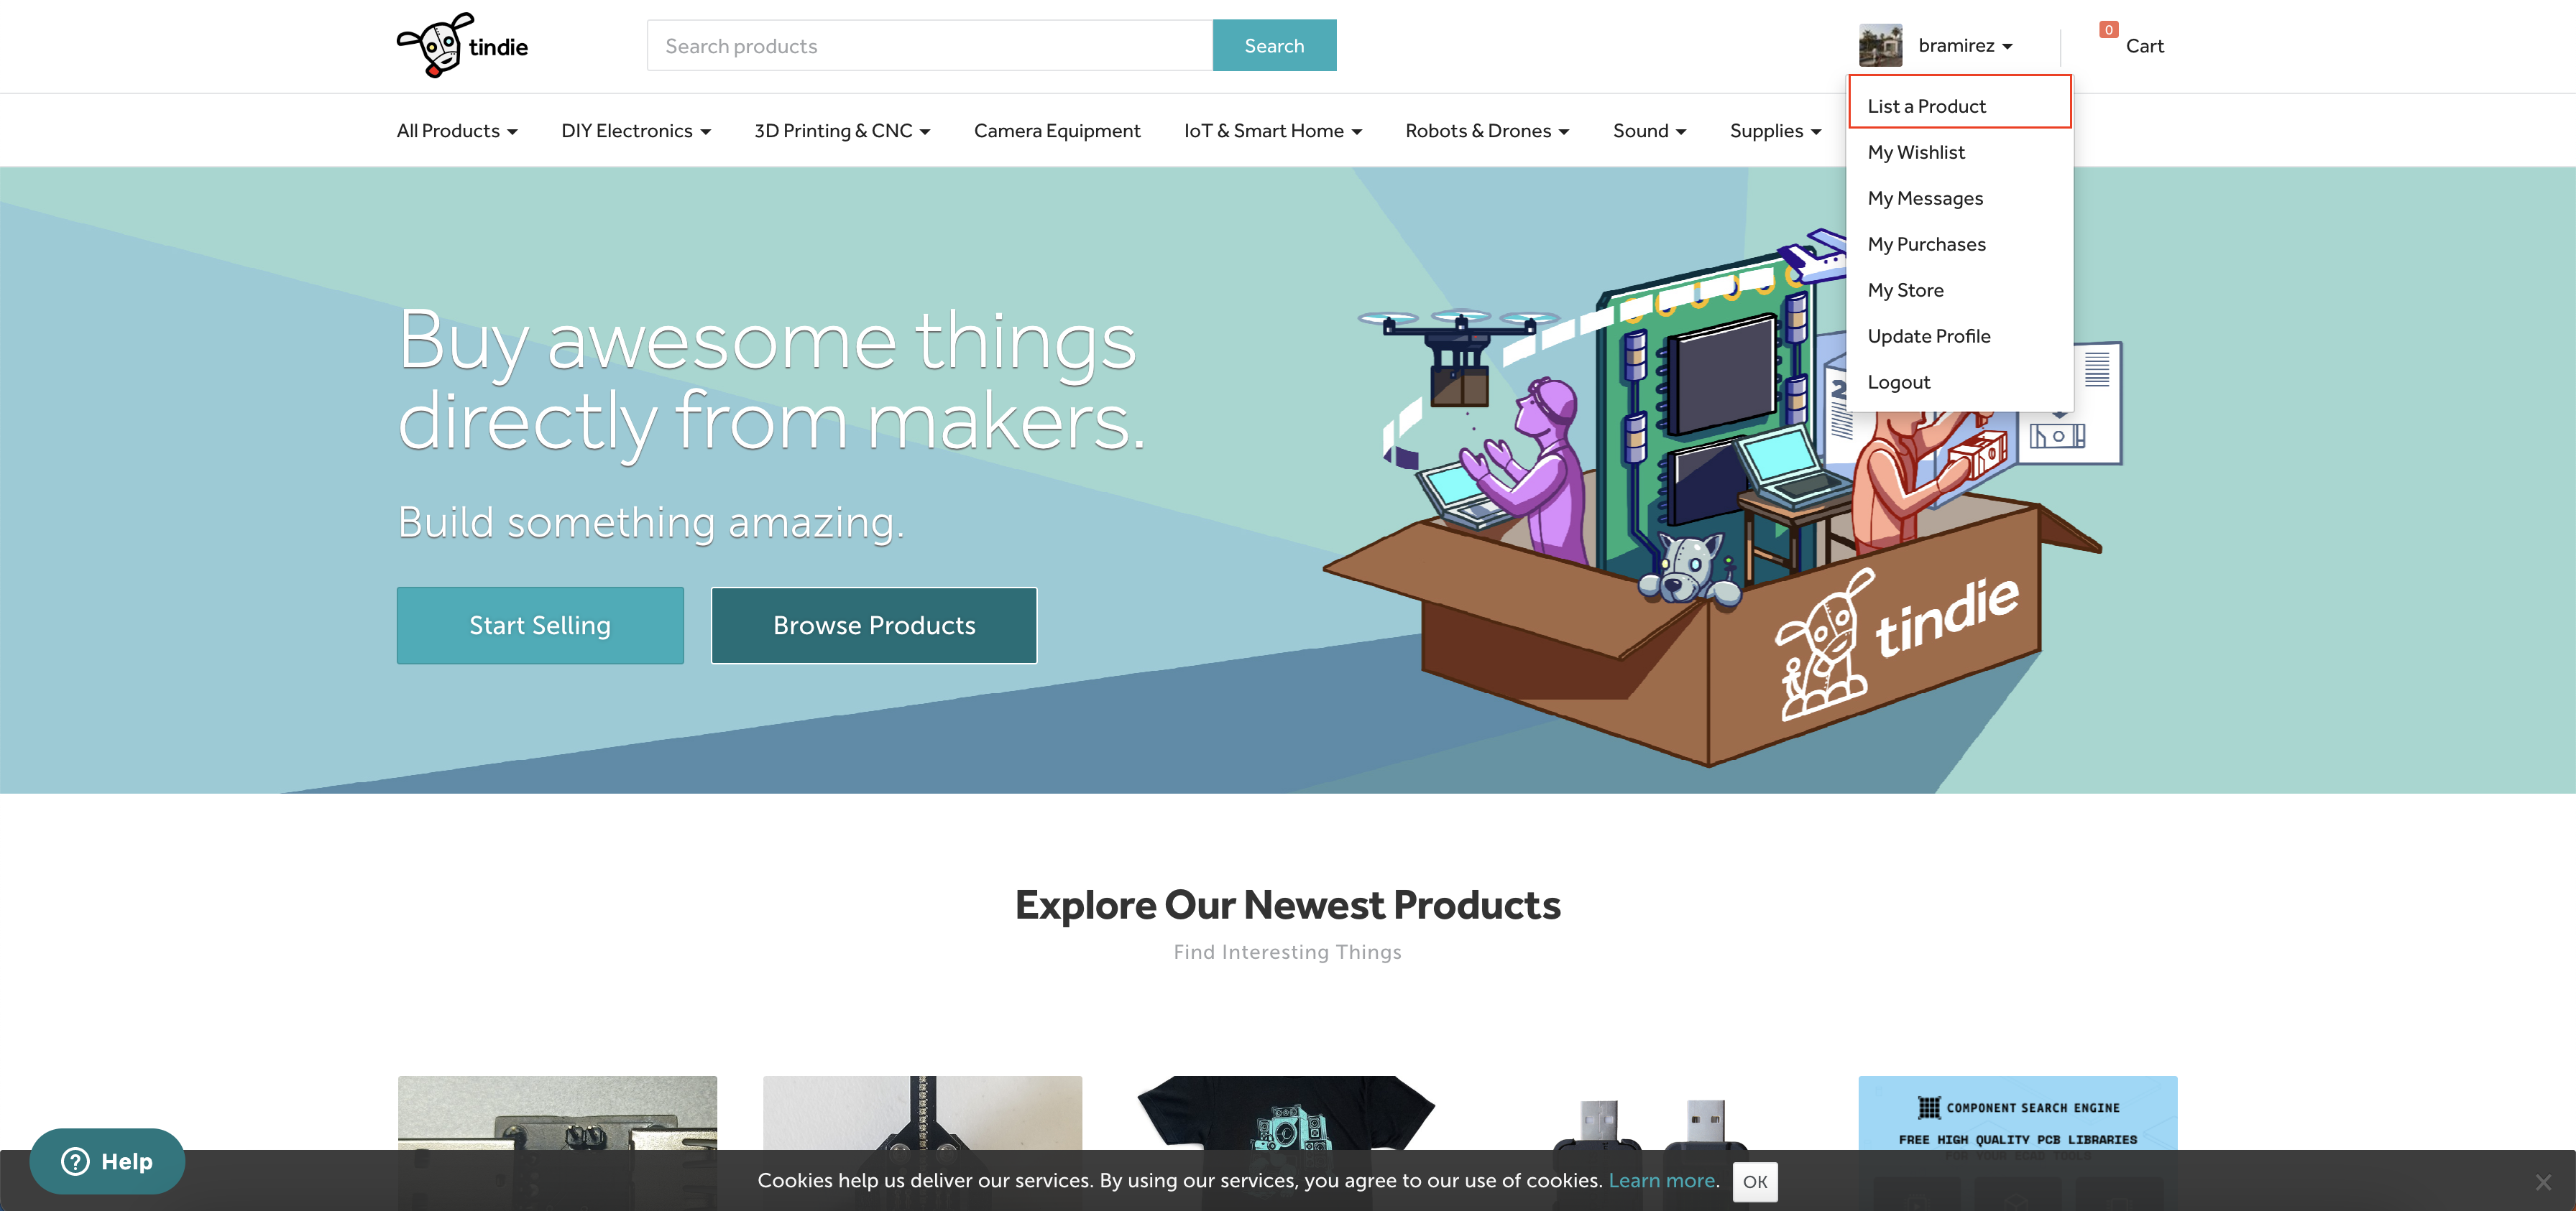This screenshot has height=1211, width=2576.
Task: Focus the Search products input field
Action: click(930, 46)
